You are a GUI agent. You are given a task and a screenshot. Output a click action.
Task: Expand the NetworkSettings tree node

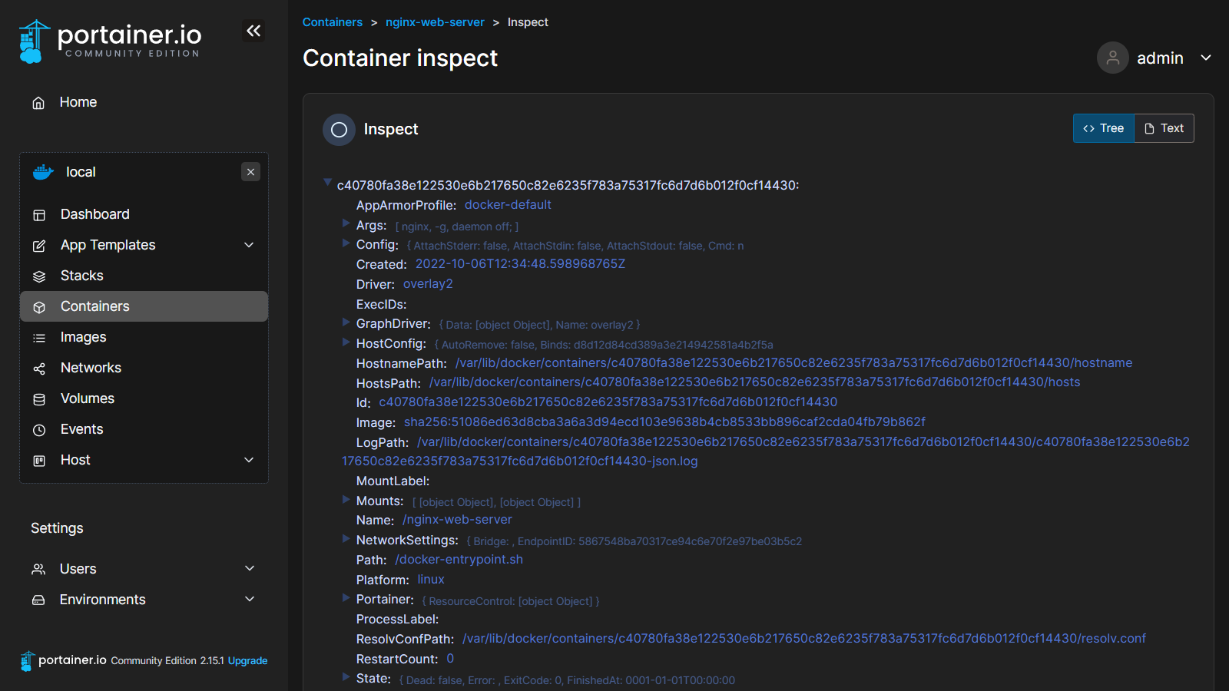(x=346, y=539)
